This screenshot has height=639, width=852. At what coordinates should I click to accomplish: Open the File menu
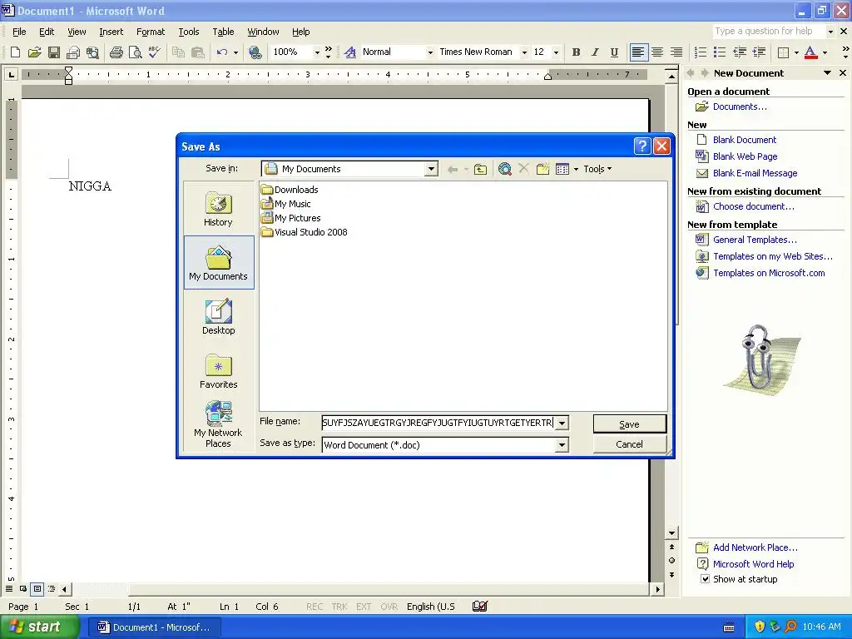[19, 32]
